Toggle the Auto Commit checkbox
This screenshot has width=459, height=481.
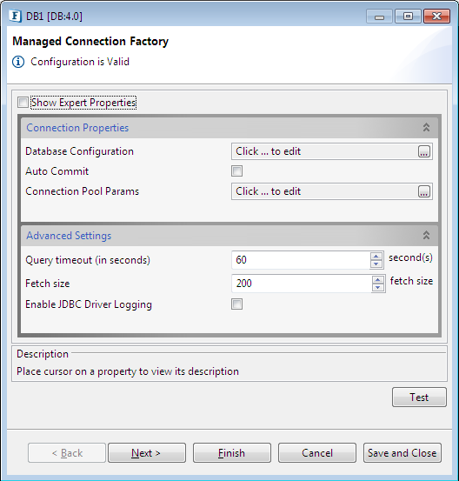[x=236, y=171]
